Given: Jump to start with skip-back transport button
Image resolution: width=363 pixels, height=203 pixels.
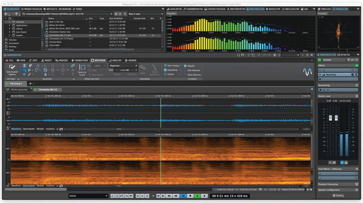Looking at the screenshot, I should [x=158, y=196].
